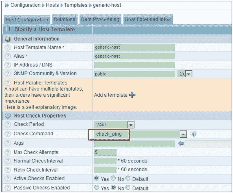The image size is (233, 193).
Task: Click the IP Address / DNS input field
Action: [x=134, y=65]
